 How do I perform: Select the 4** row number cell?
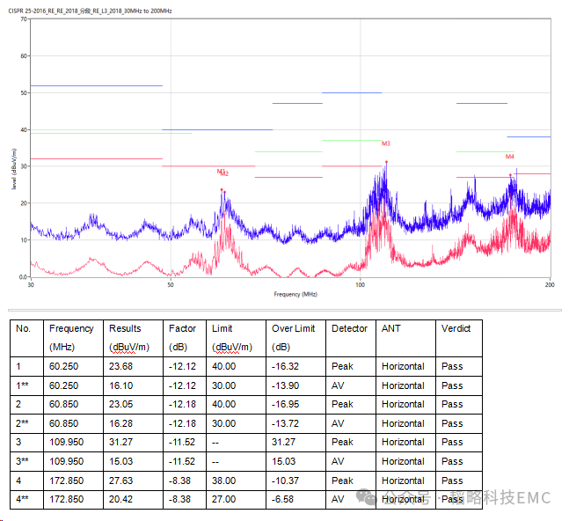tap(24, 500)
